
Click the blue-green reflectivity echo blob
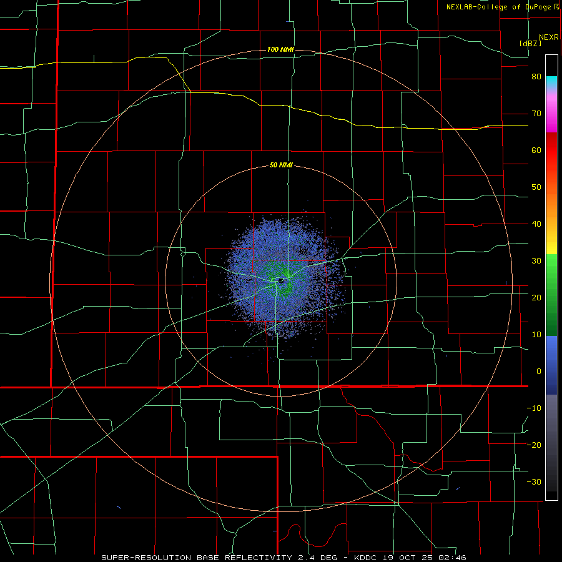(283, 278)
